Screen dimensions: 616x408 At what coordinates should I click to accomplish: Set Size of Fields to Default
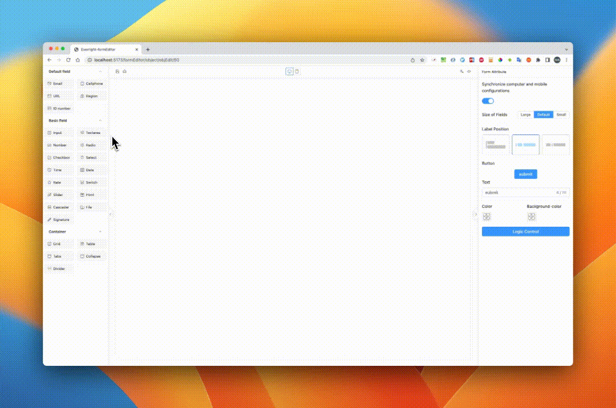[544, 115]
